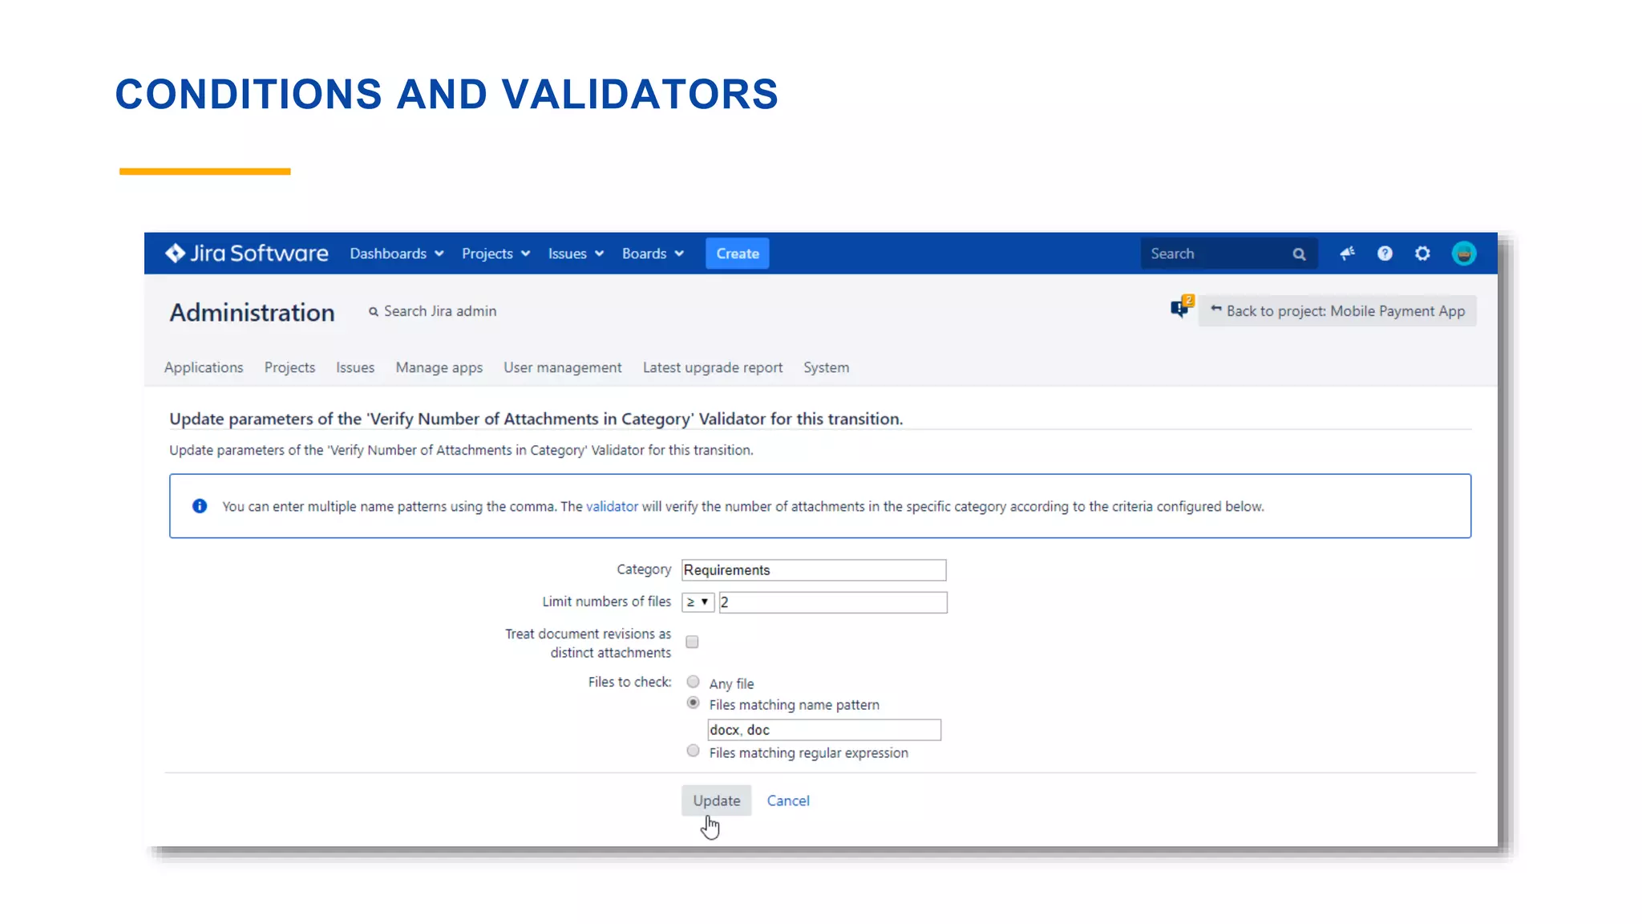Click the 'Limit numbers of files' label
The height and width of the screenshot is (924, 1642).
[x=606, y=602]
